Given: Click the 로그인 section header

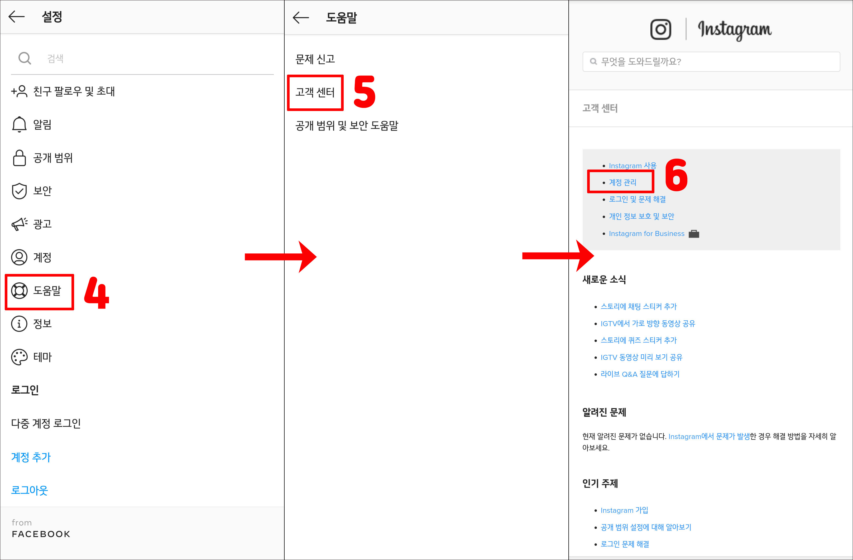Looking at the screenshot, I should click(x=25, y=390).
